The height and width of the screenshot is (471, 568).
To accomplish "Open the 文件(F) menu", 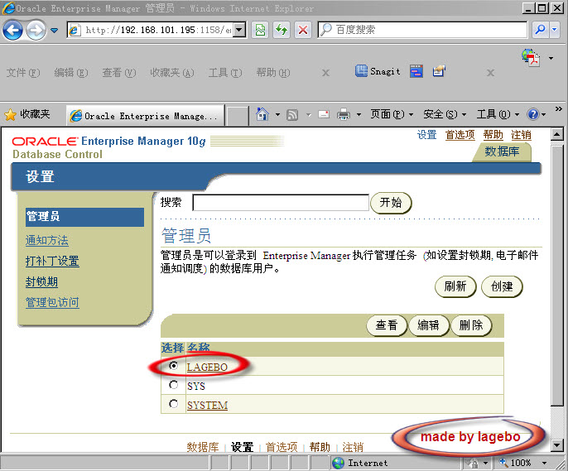I will (23, 73).
